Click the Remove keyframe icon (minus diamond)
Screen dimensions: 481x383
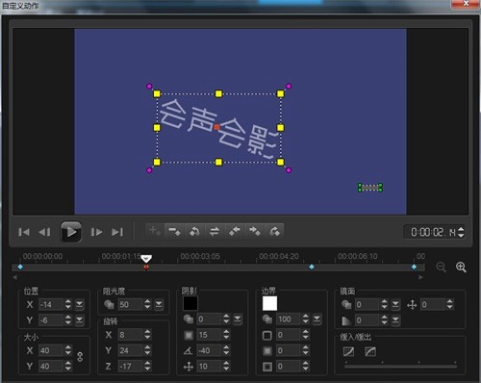tap(175, 231)
